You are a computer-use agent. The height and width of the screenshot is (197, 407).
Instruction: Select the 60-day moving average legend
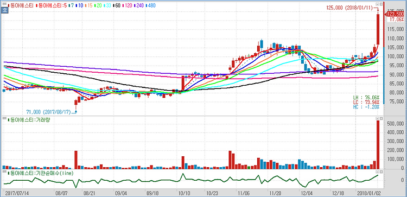coord(116,5)
